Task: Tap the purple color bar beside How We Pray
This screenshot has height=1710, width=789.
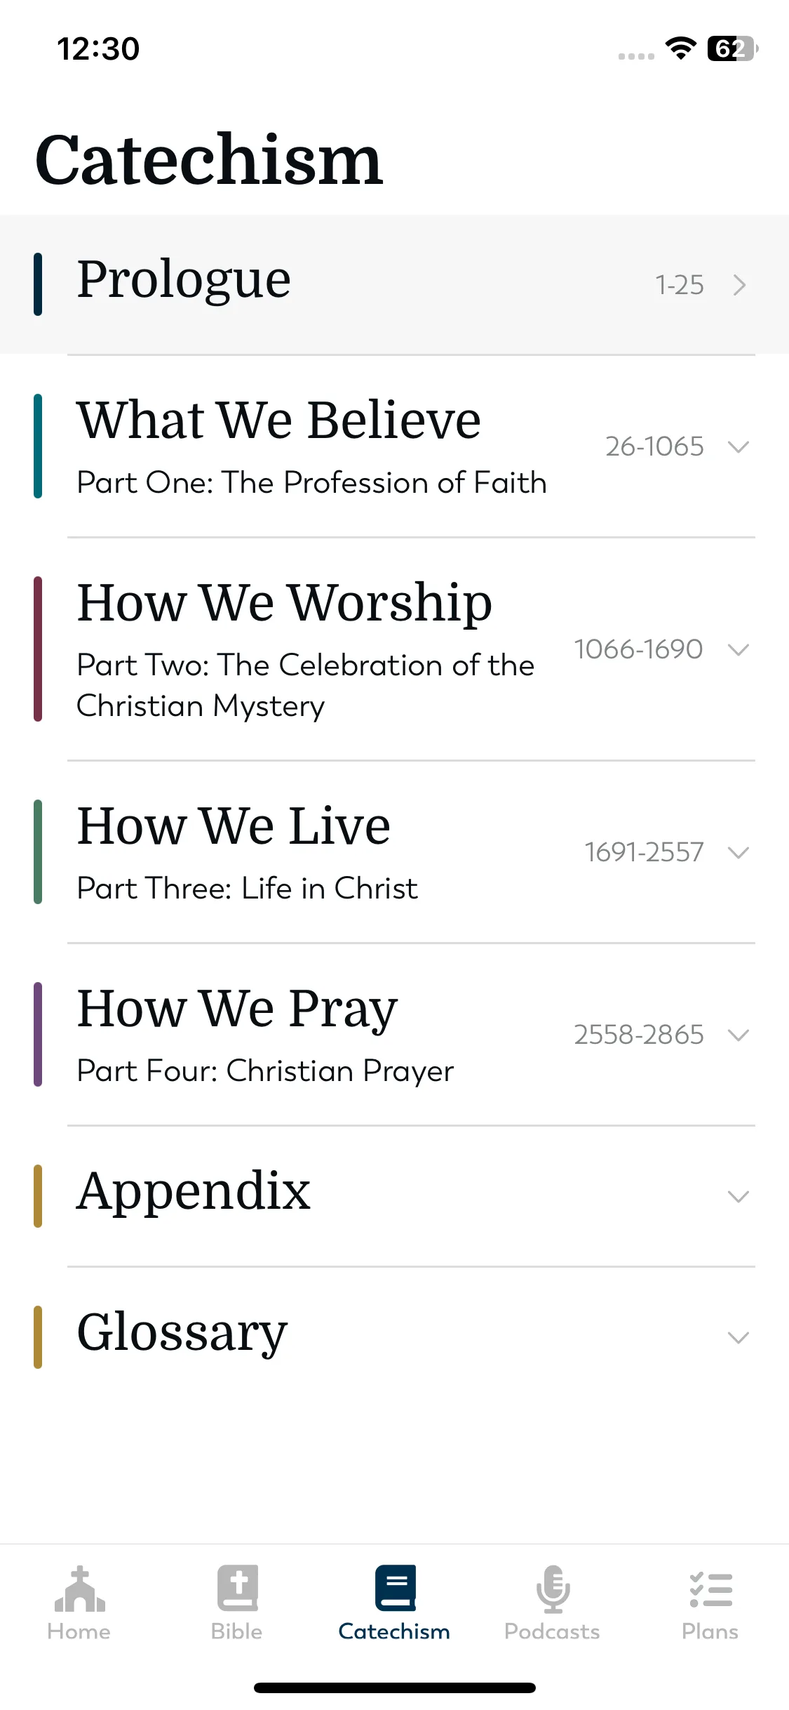Action: [x=38, y=1035]
